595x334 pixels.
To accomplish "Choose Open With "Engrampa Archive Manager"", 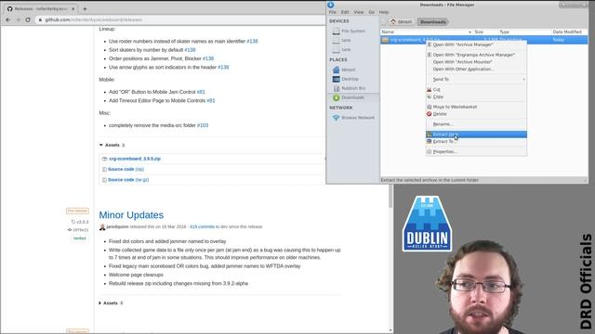I will [x=476, y=55].
